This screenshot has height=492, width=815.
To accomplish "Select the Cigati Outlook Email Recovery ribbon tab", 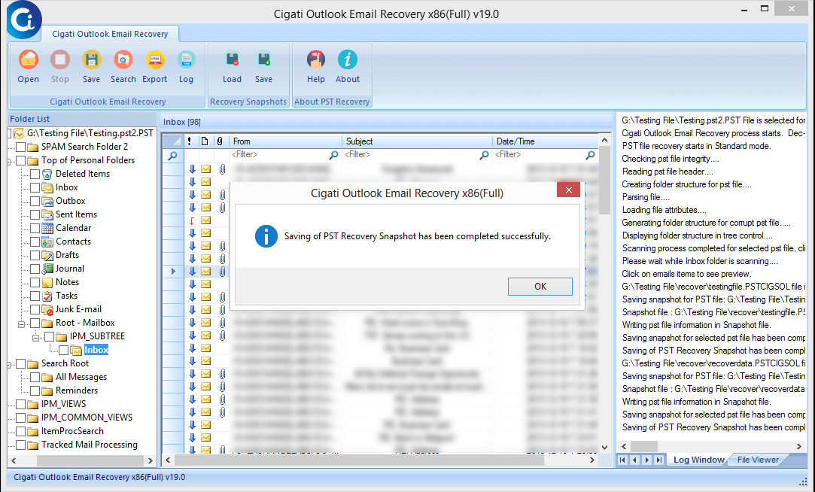I will tap(110, 34).
